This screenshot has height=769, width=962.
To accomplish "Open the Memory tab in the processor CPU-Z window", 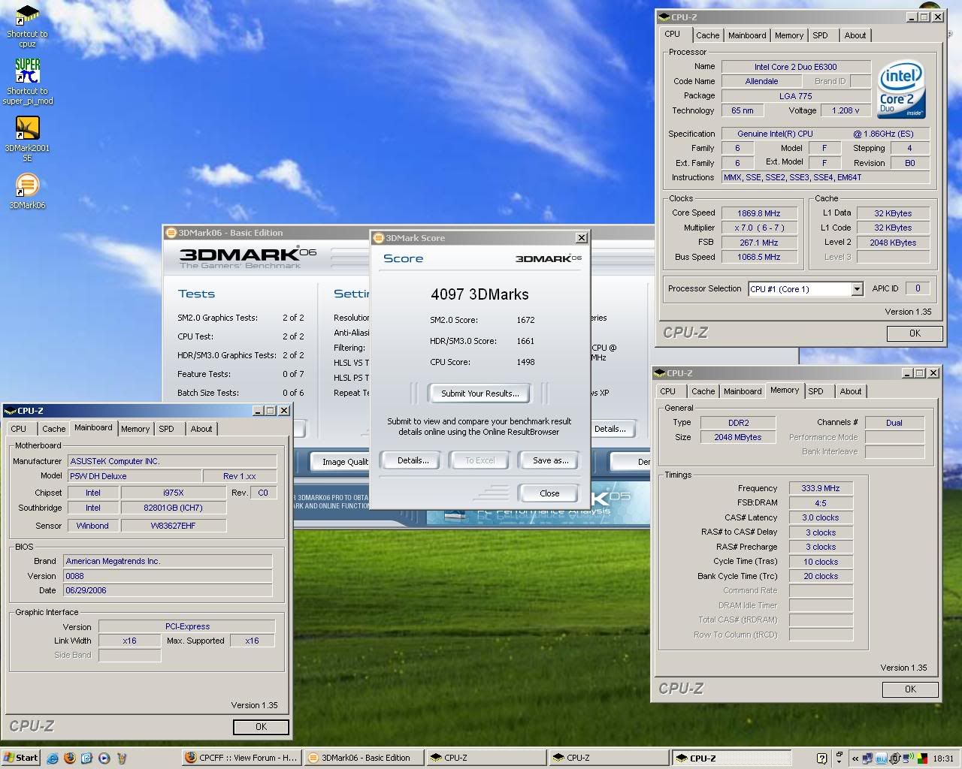I will [789, 35].
